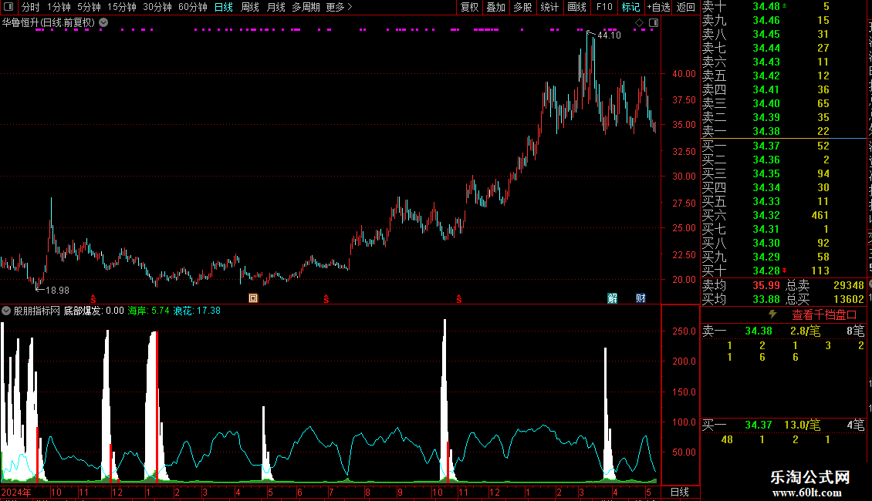Click the 买十 row at 34.28
872x501 pixels.
coord(783,271)
